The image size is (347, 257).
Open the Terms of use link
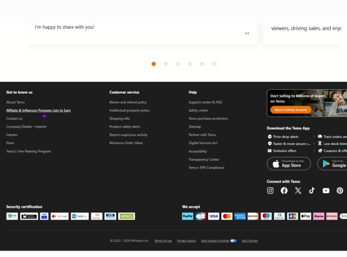(x=163, y=241)
